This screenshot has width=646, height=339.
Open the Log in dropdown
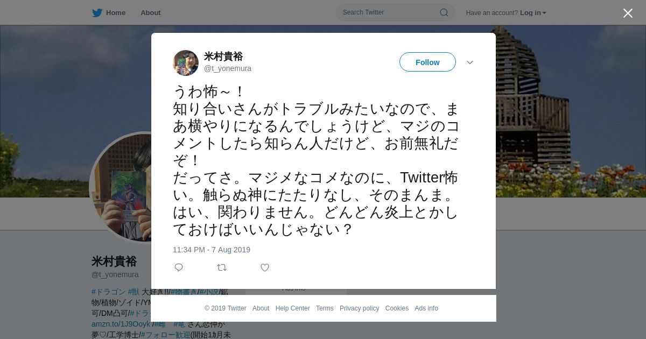click(533, 13)
